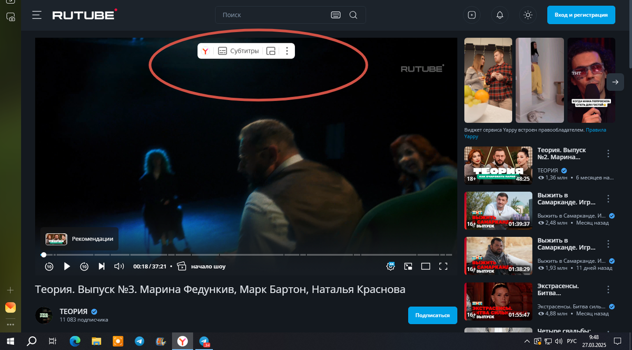Enter fullscreen mode
This screenshot has width=632, height=350.
tap(443, 266)
